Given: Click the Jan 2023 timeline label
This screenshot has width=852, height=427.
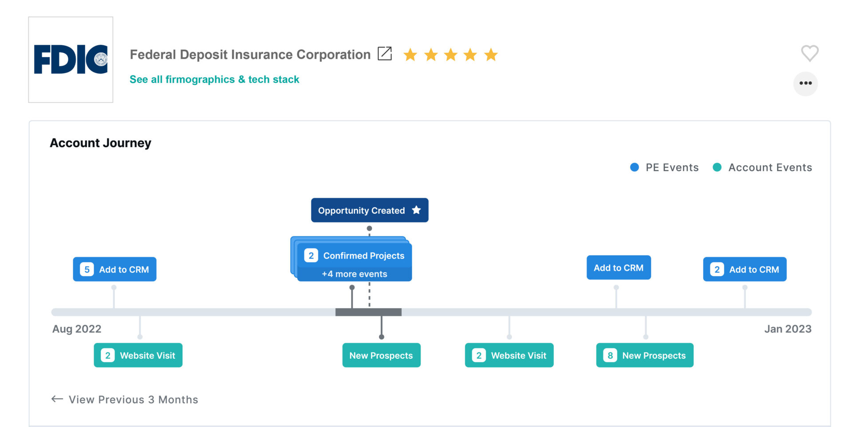Looking at the screenshot, I should point(788,329).
